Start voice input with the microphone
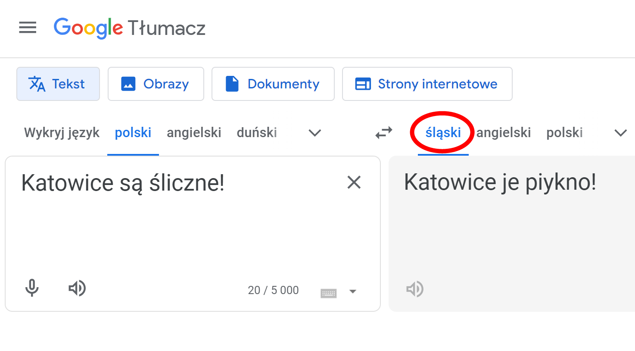Image resolution: width=635 pixels, height=351 pixels. 32,288
